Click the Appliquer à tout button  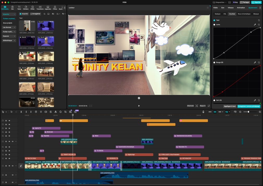pos(230,106)
